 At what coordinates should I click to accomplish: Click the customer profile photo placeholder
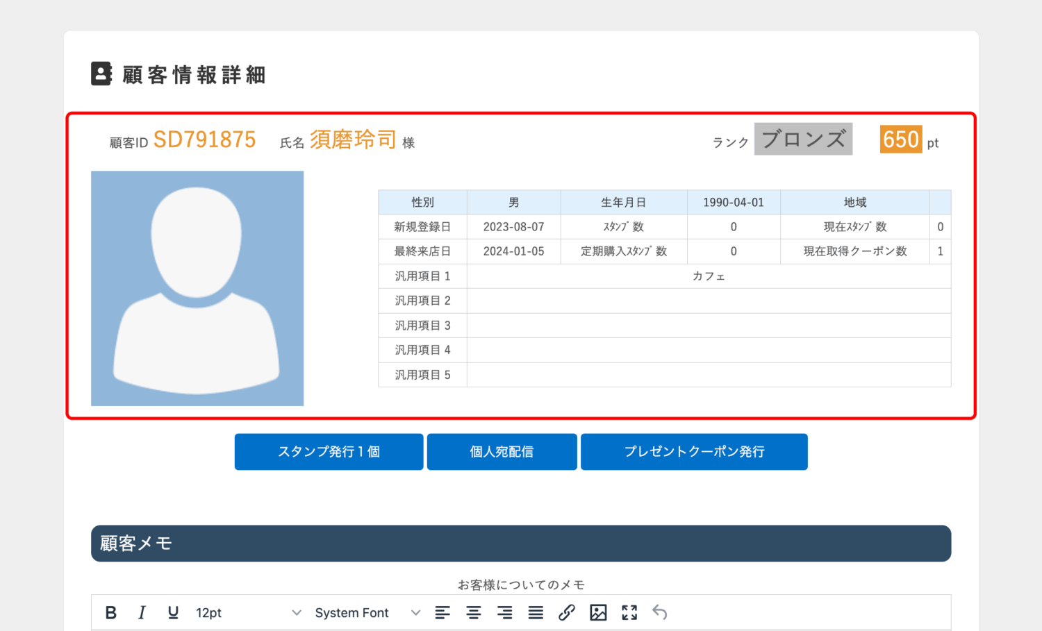(x=197, y=288)
